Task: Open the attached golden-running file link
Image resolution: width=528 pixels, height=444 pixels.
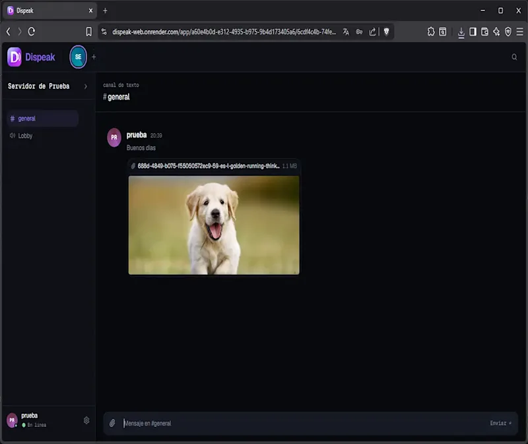Action: click(x=209, y=166)
